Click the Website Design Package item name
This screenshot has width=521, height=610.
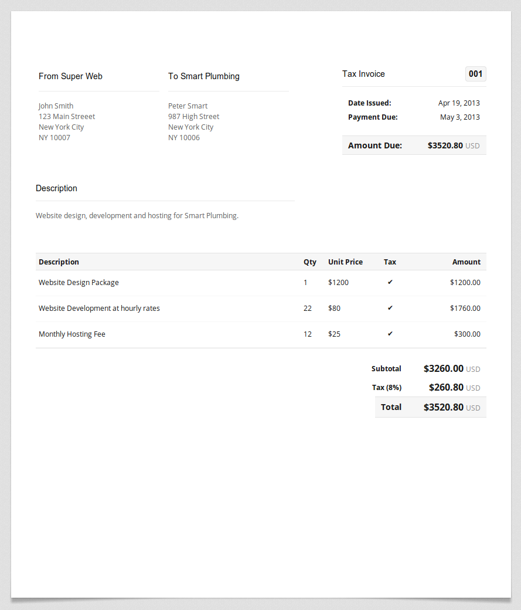tap(79, 283)
